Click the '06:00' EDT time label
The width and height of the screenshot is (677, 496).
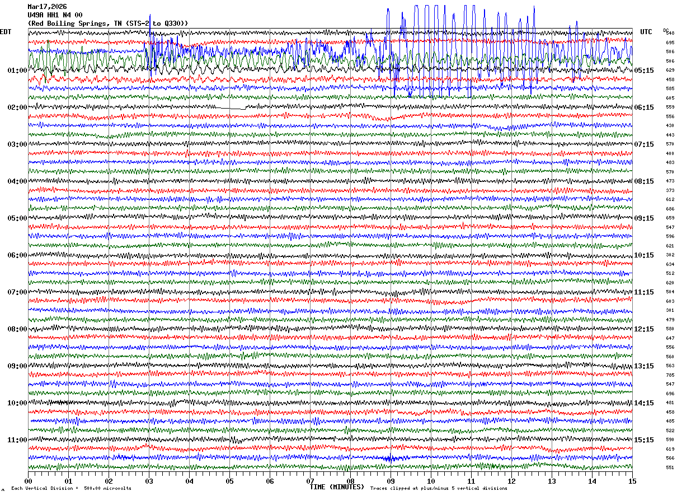(17, 255)
